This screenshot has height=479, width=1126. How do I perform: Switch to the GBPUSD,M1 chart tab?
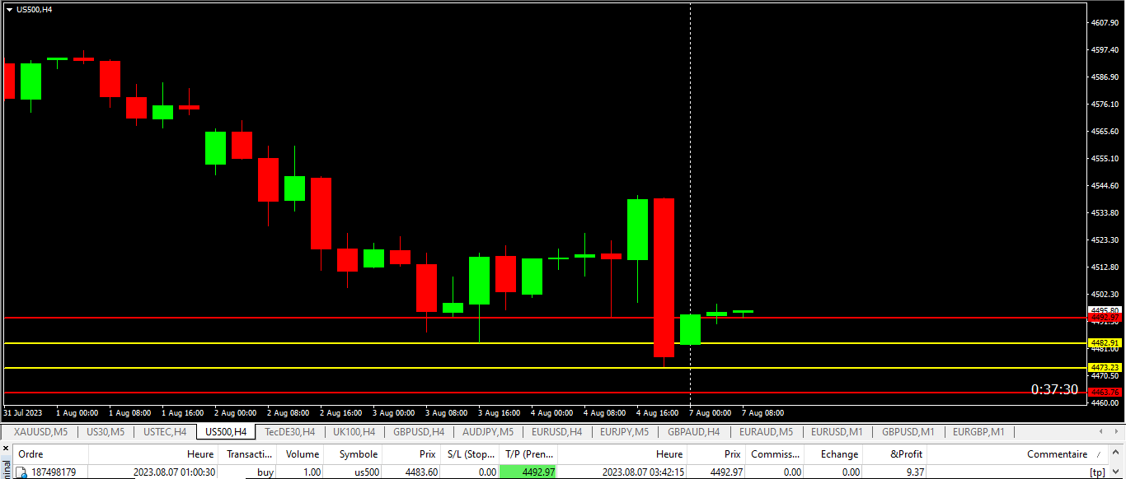tap(908, 432)
